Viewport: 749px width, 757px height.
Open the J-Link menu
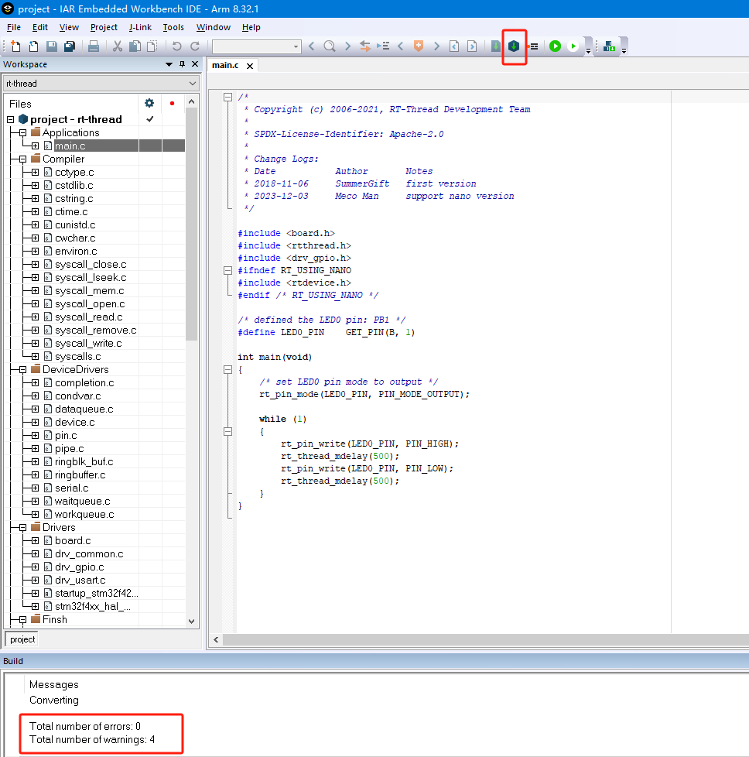pos(140,27)
